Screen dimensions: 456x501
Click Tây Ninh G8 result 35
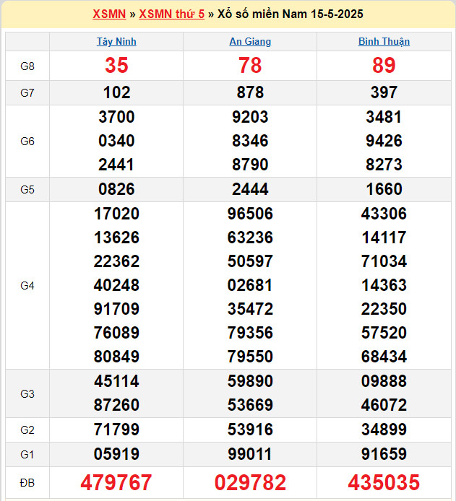click(x=116, y=66)
